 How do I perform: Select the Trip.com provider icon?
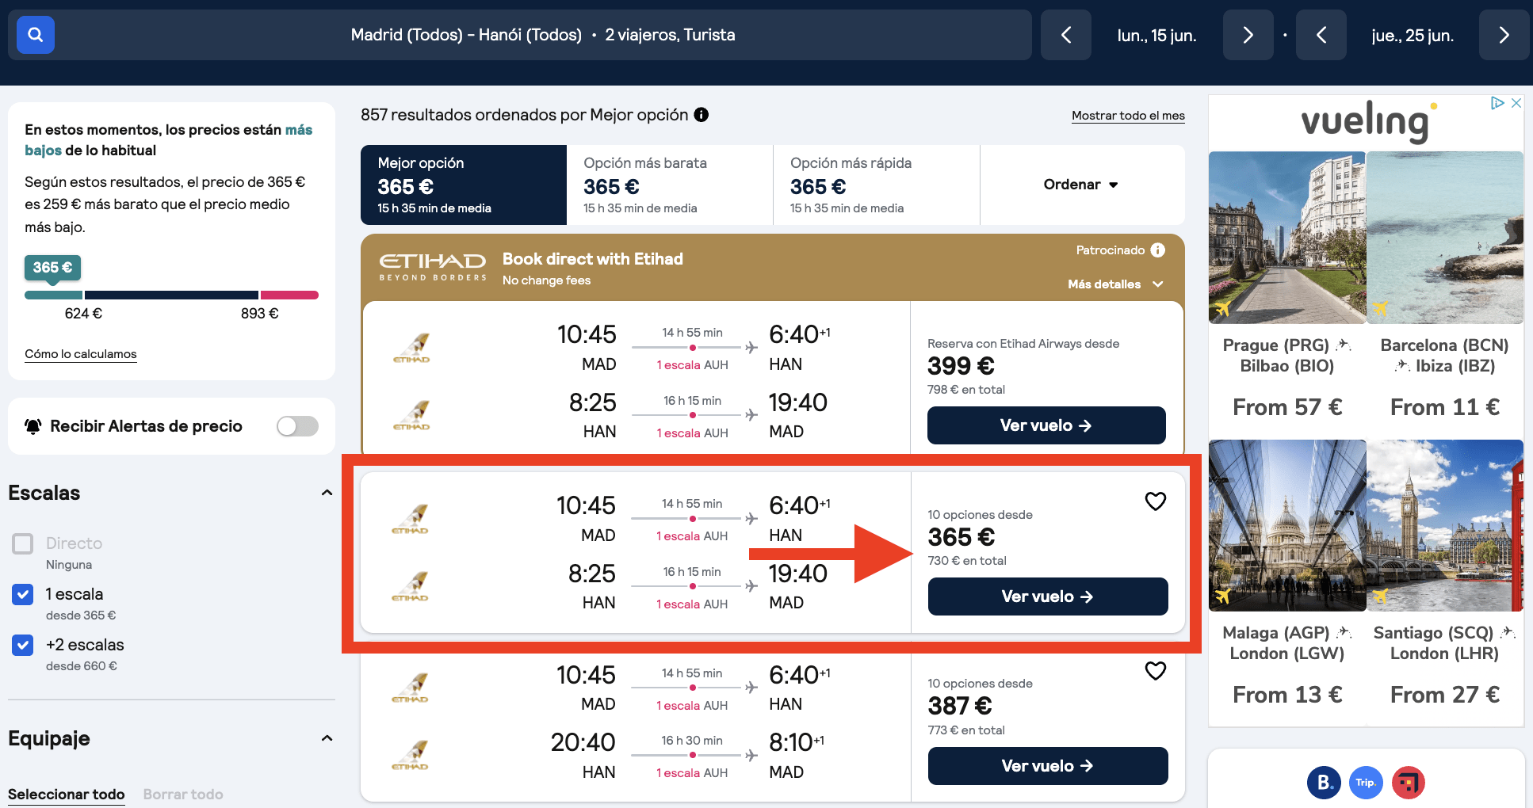click(x=1366, y=783)
